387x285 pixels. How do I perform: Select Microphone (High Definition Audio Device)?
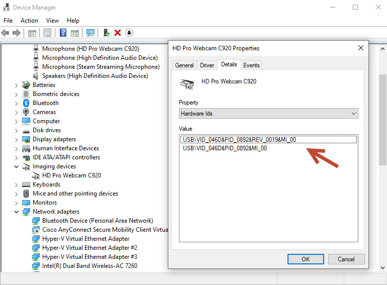(x=100, y=58)
